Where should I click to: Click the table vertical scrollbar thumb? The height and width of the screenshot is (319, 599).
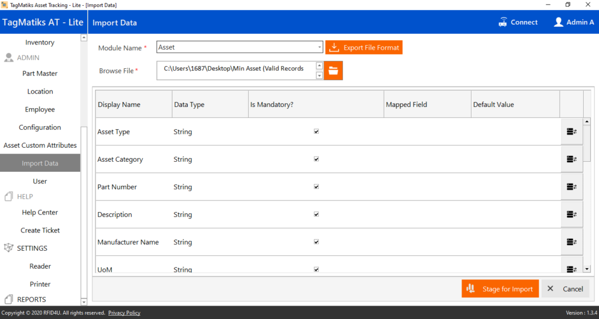tap(587, 143)
